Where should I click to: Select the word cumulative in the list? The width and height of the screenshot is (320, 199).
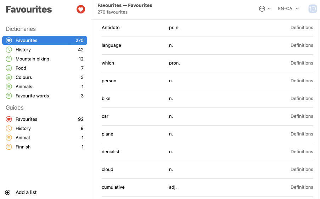113,187
